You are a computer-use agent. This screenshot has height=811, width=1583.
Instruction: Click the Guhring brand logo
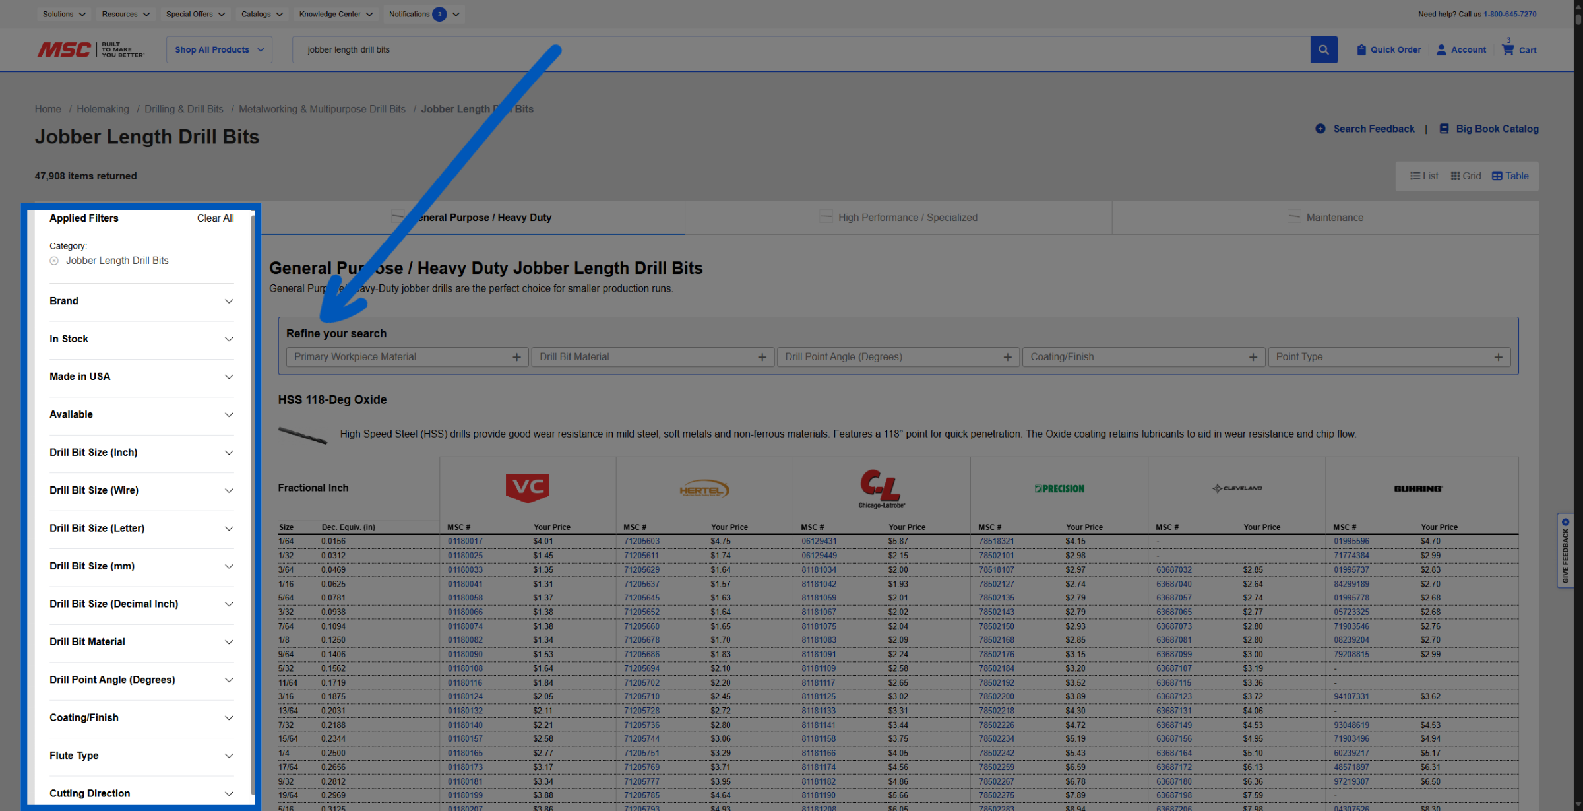click(1417, 488)
